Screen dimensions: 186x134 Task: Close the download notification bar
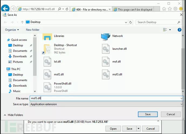pos(158,121)
